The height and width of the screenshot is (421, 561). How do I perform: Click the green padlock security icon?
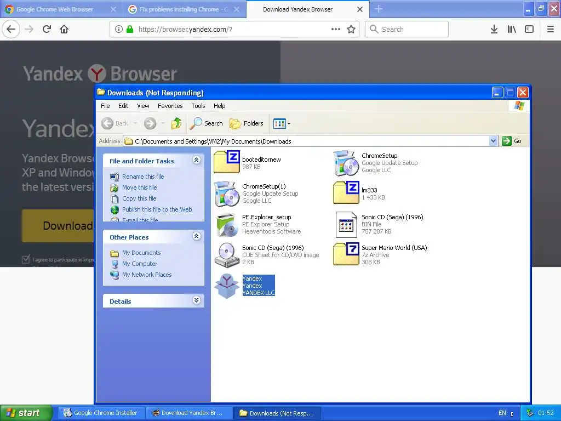[x=130, y=30]
